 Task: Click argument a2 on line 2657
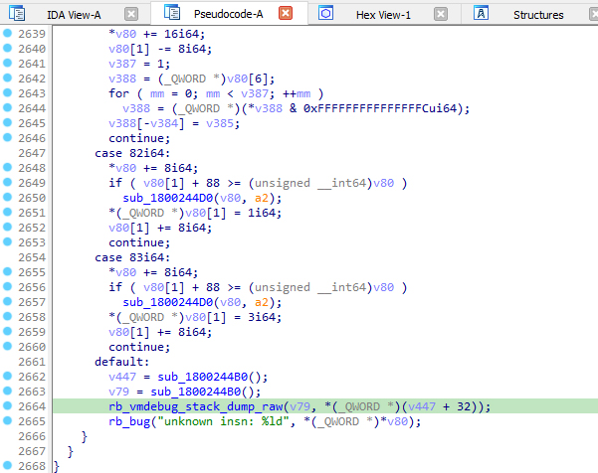pos(262,302)
